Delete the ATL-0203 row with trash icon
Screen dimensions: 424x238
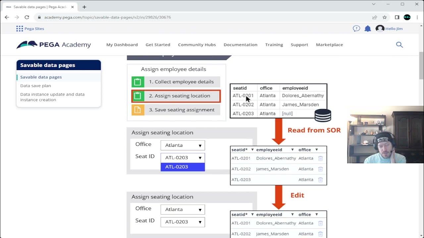[320, 180]
